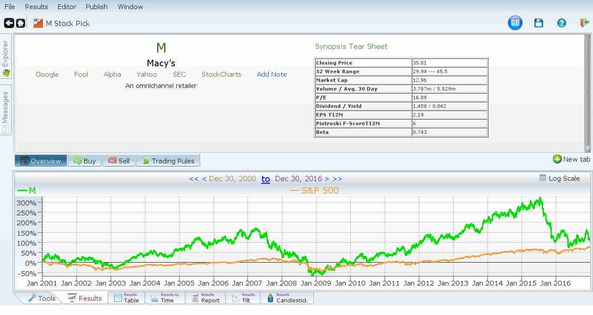The width and height of the screenshot is (593, 315).
Task: Follow the Google link for Macy's
Action: [47, 74]
